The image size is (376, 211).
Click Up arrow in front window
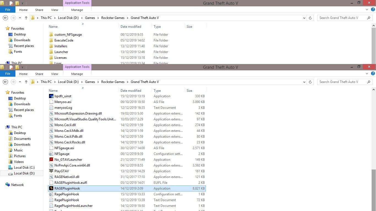(26, 82)
